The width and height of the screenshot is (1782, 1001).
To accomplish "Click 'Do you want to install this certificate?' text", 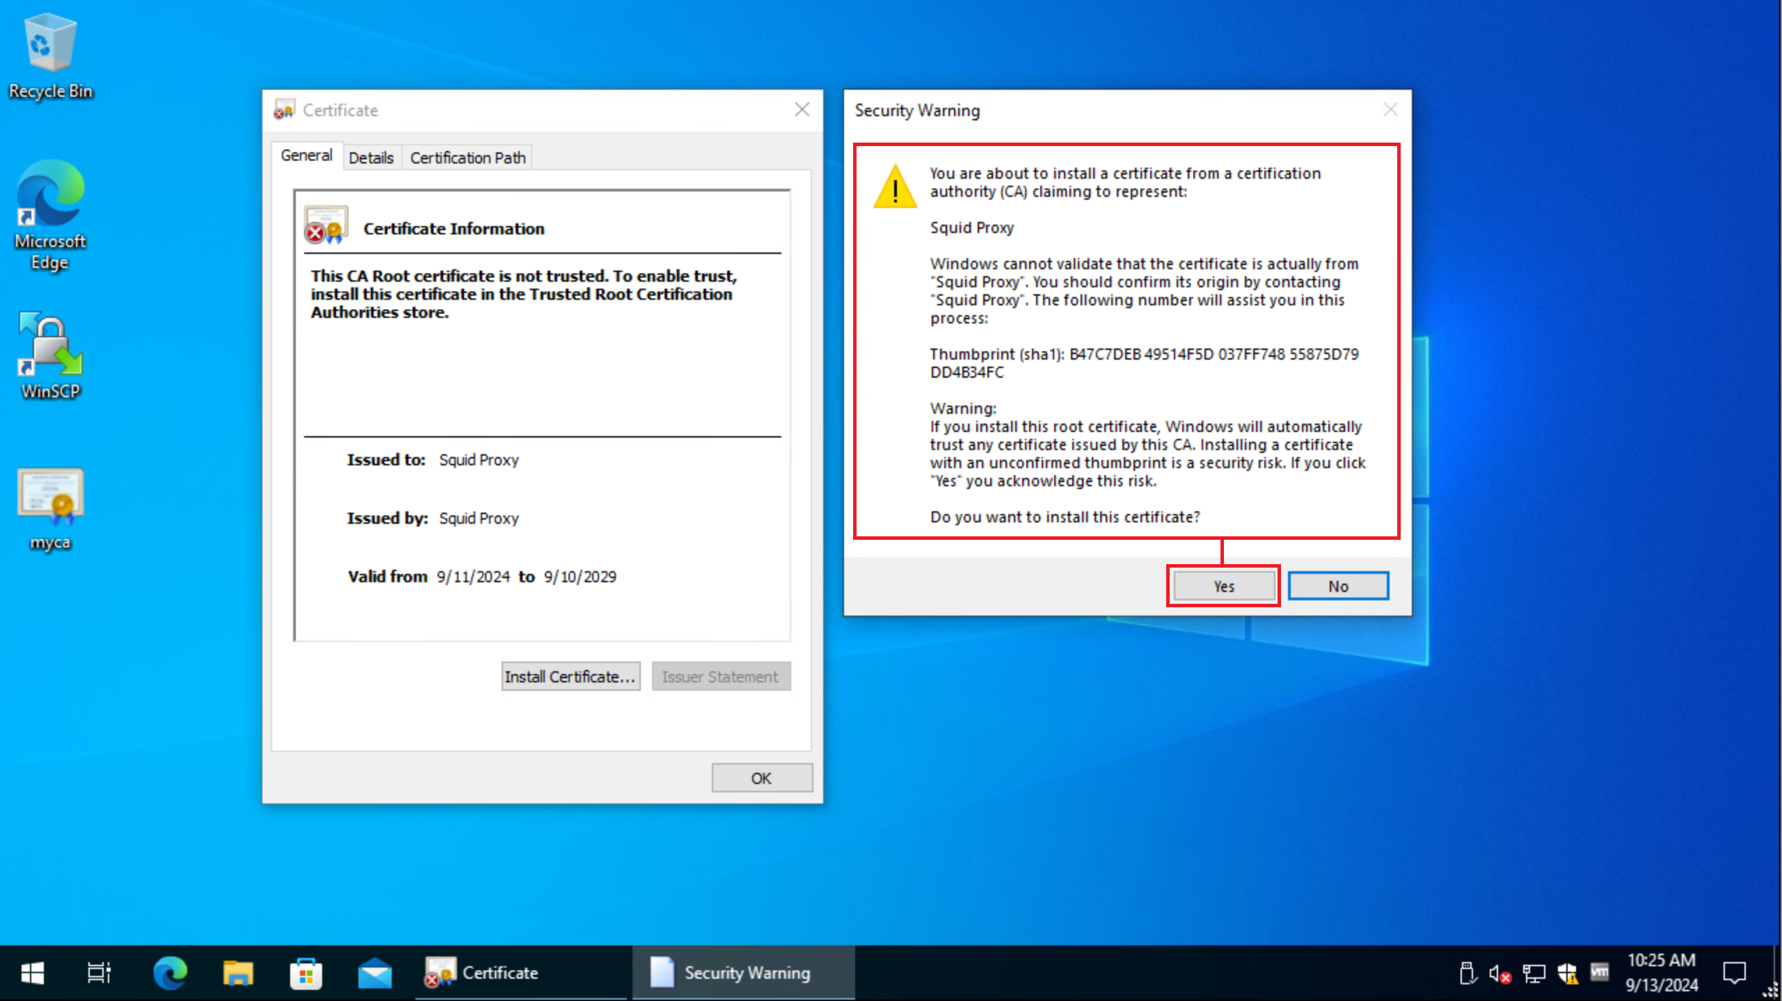I will (x=1065, y=517).
